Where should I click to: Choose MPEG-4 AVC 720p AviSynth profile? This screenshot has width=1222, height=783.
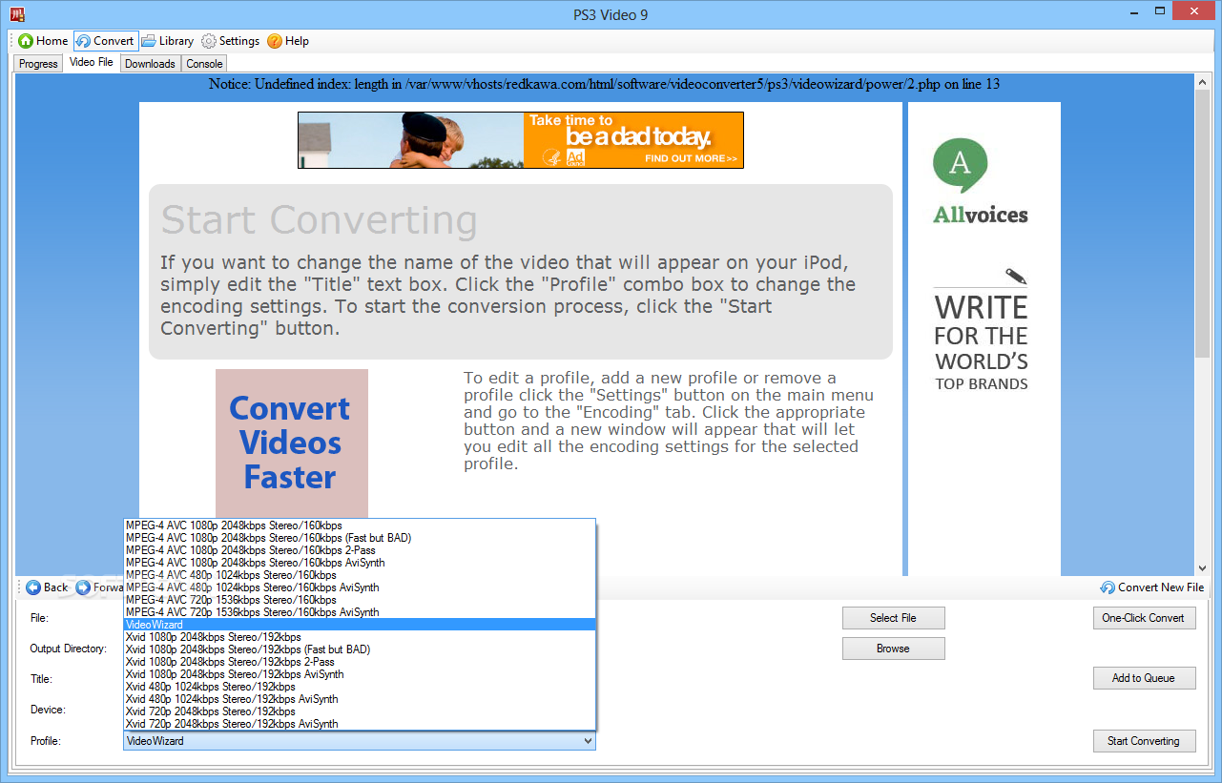pos(360,612)
